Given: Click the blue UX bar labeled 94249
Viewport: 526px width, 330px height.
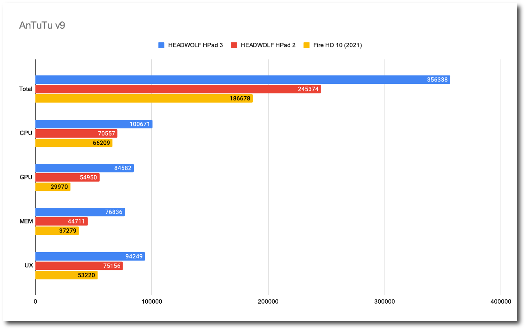Looking at the screenshot, I should tap(90, 257).
